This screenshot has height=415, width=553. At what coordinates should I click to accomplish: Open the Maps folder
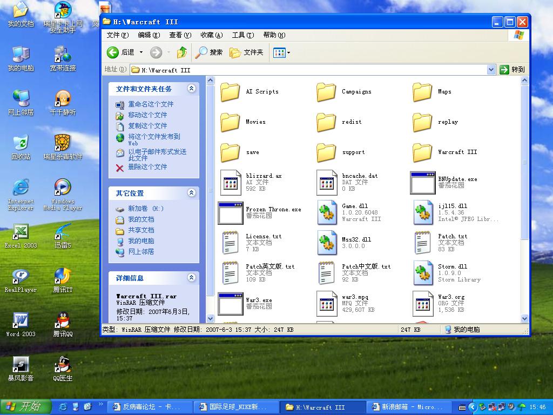point(432,92)
